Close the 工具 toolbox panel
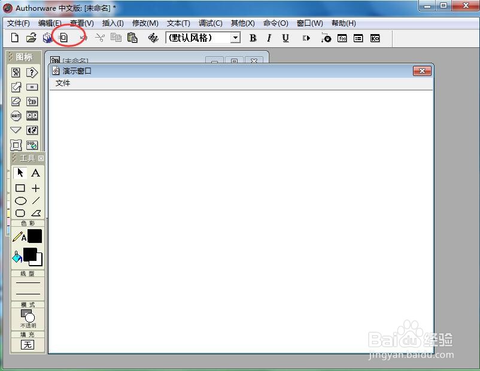 pos(41,158)
